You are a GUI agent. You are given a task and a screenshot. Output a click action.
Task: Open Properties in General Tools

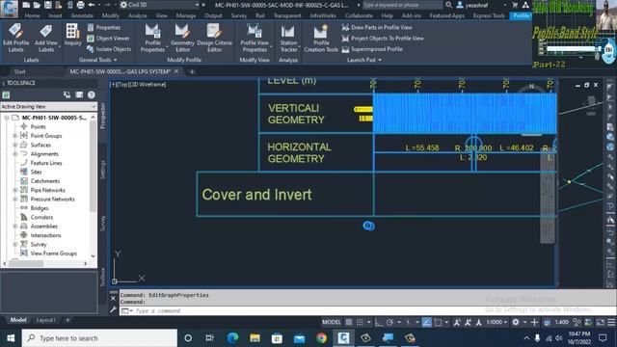[x=104, y=28]
